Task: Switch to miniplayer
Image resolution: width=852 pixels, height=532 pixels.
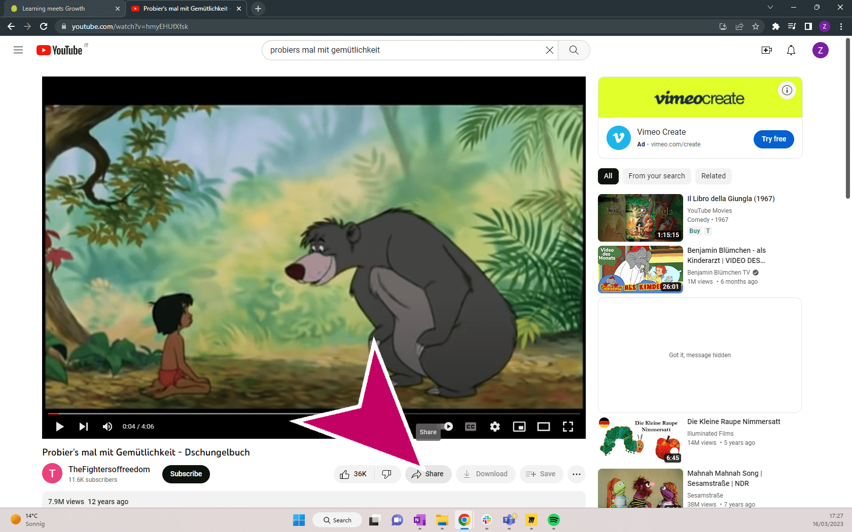Action: pos(519,427)
